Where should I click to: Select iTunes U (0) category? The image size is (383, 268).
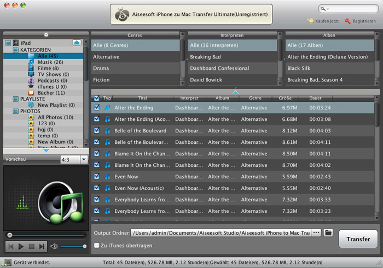coord(52,86)
